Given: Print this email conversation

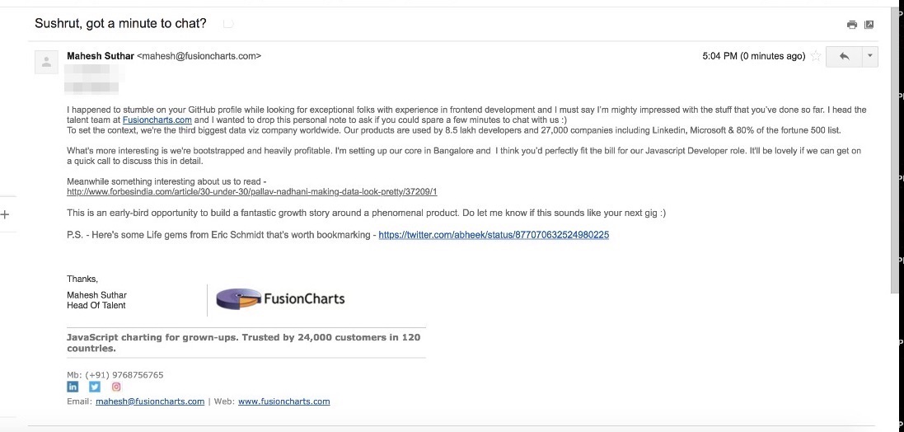Looking at the screenshot, I should 852,25.
